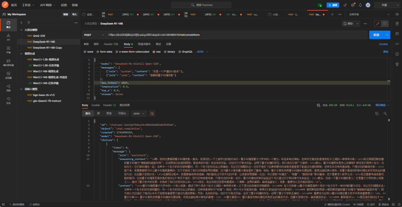Image resolution: width=402 pixels, height=207 pixels.
Task: Select the binary body type radio
Action: pyautogui.click(x=165, y=51)
